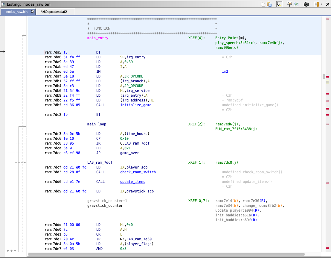The width and height of the screenshot is (331, 258).
Task: Click the Paste clipboard icon
Action: pyautogui.click(x=269, y=4)
